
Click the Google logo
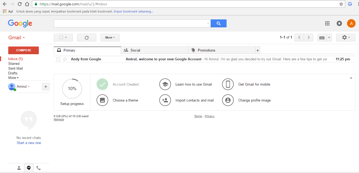pyautogui.click(x=20, y=23)
